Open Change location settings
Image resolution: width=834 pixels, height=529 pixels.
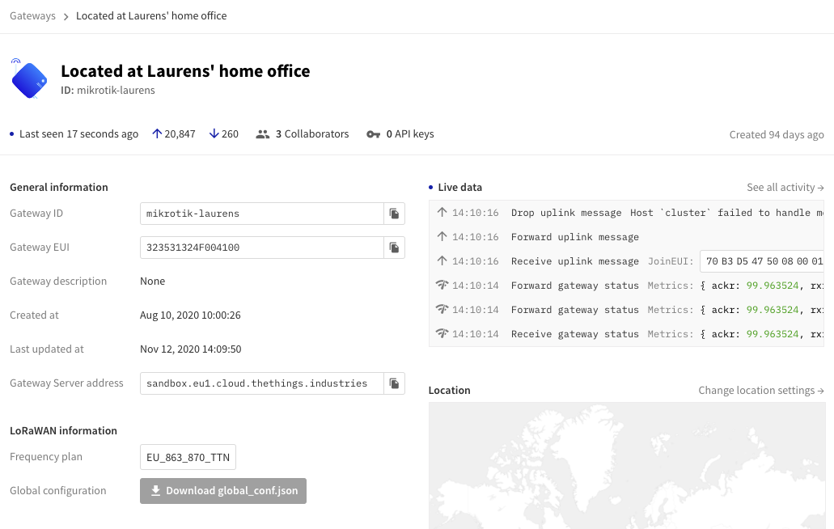click(760, 391)
